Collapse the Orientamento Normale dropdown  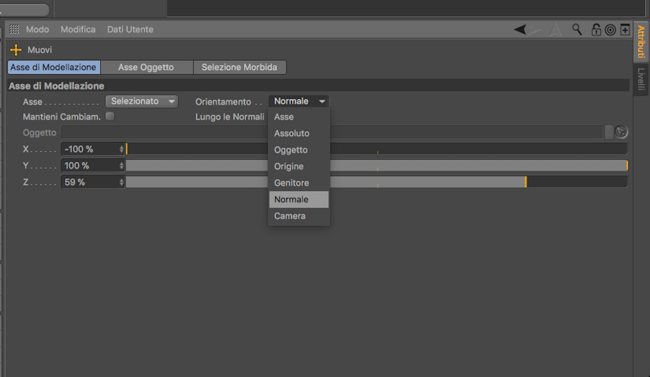pyautogui.click(x=299, y=101)
